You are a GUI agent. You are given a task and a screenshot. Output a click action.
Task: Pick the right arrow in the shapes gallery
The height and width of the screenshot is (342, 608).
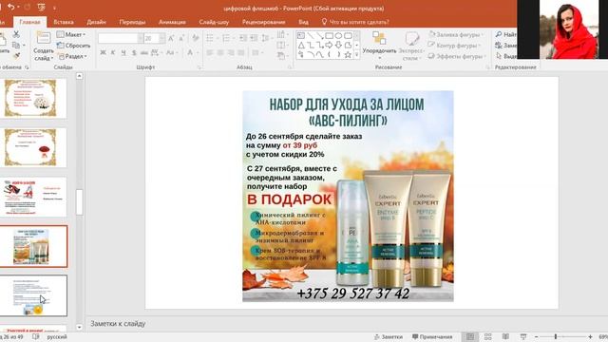[329, 46]
